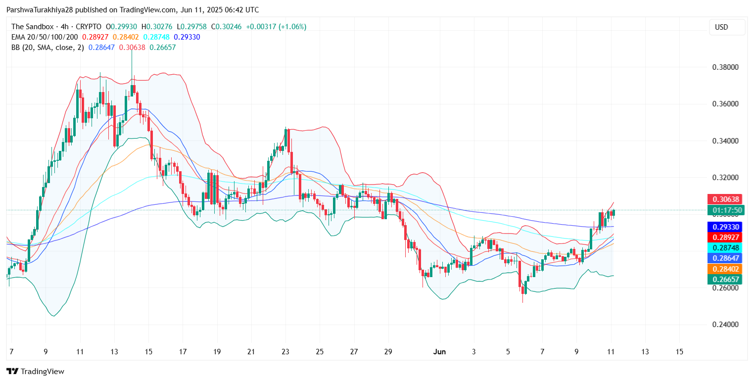
Task: Click the orange 0.28402 price axis tag
Action: tap(726, 269)
